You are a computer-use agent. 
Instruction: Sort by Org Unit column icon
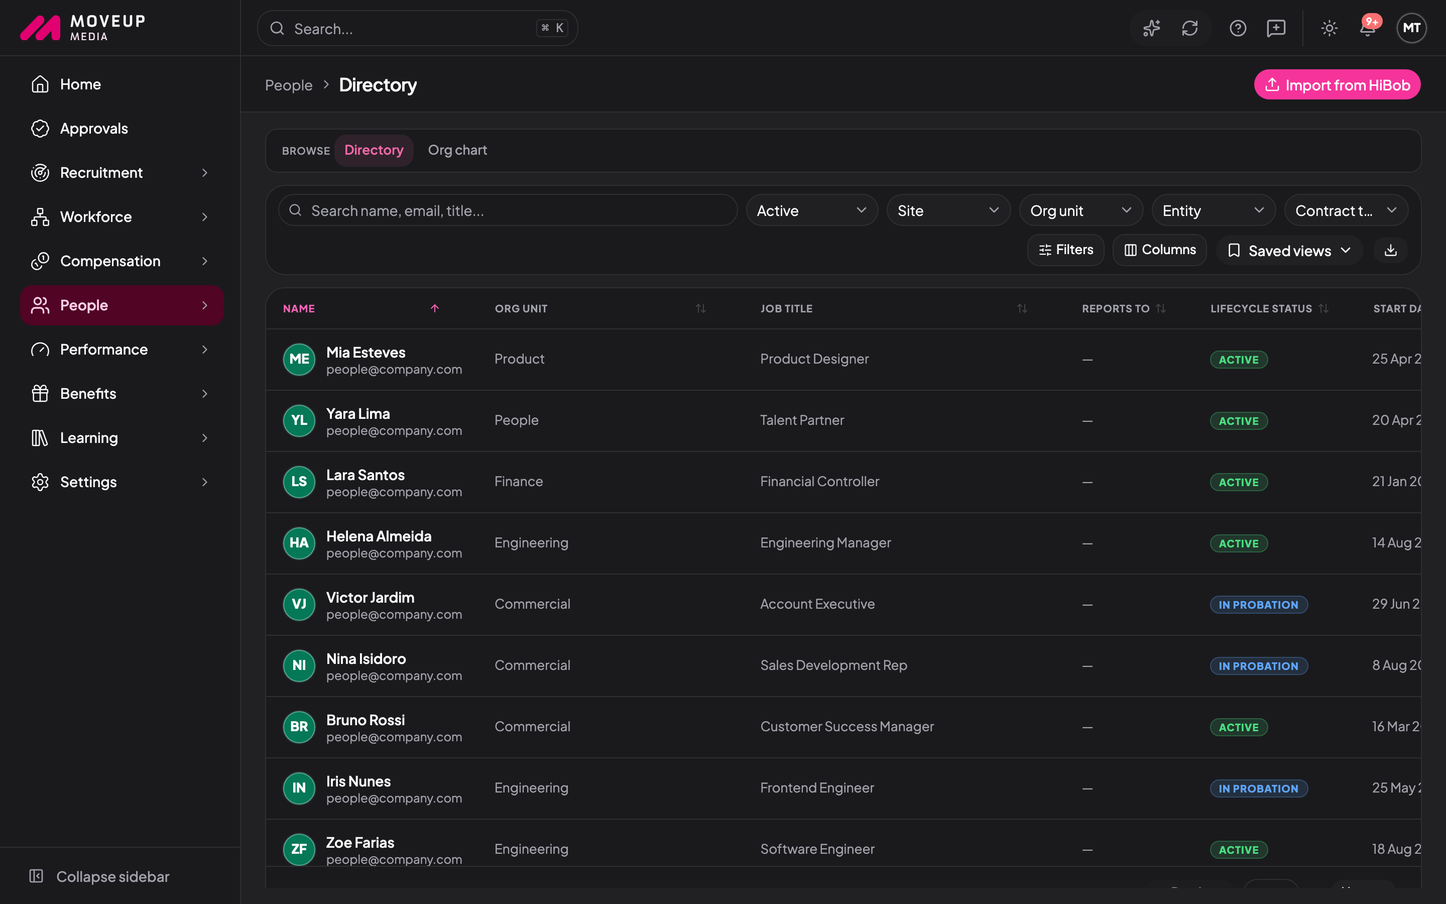701,308
